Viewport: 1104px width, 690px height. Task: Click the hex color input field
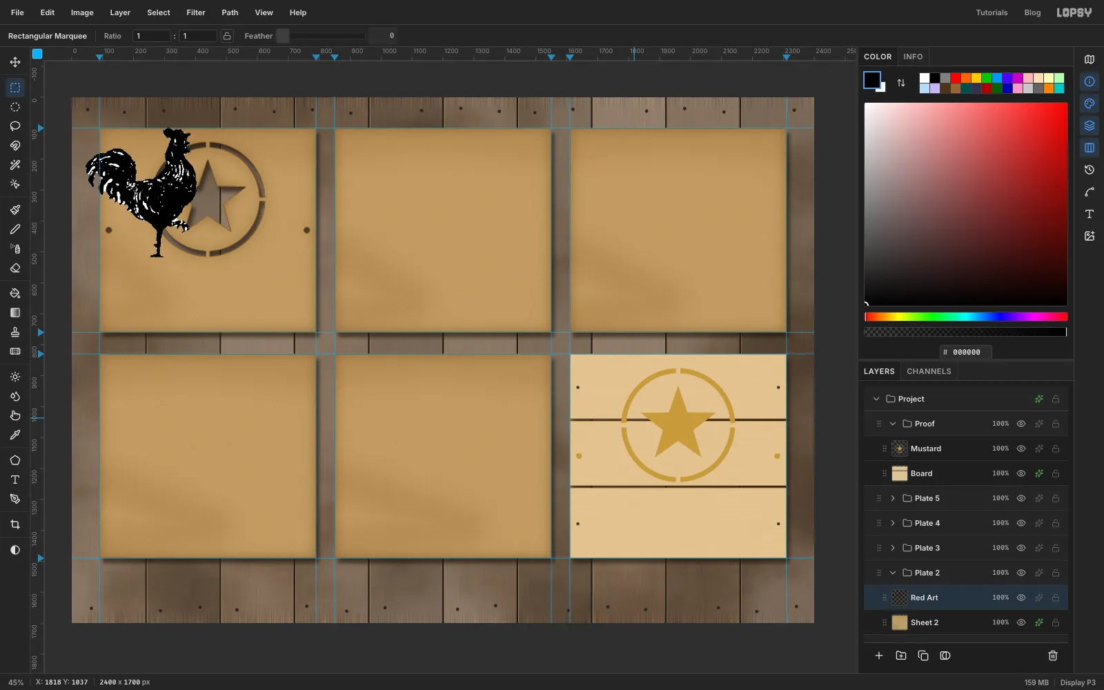pos(966,352)
